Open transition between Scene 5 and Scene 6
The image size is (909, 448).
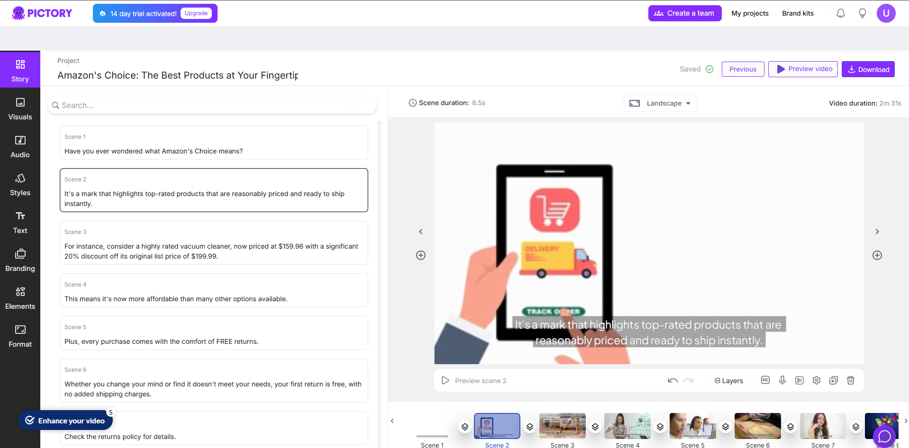726,427
